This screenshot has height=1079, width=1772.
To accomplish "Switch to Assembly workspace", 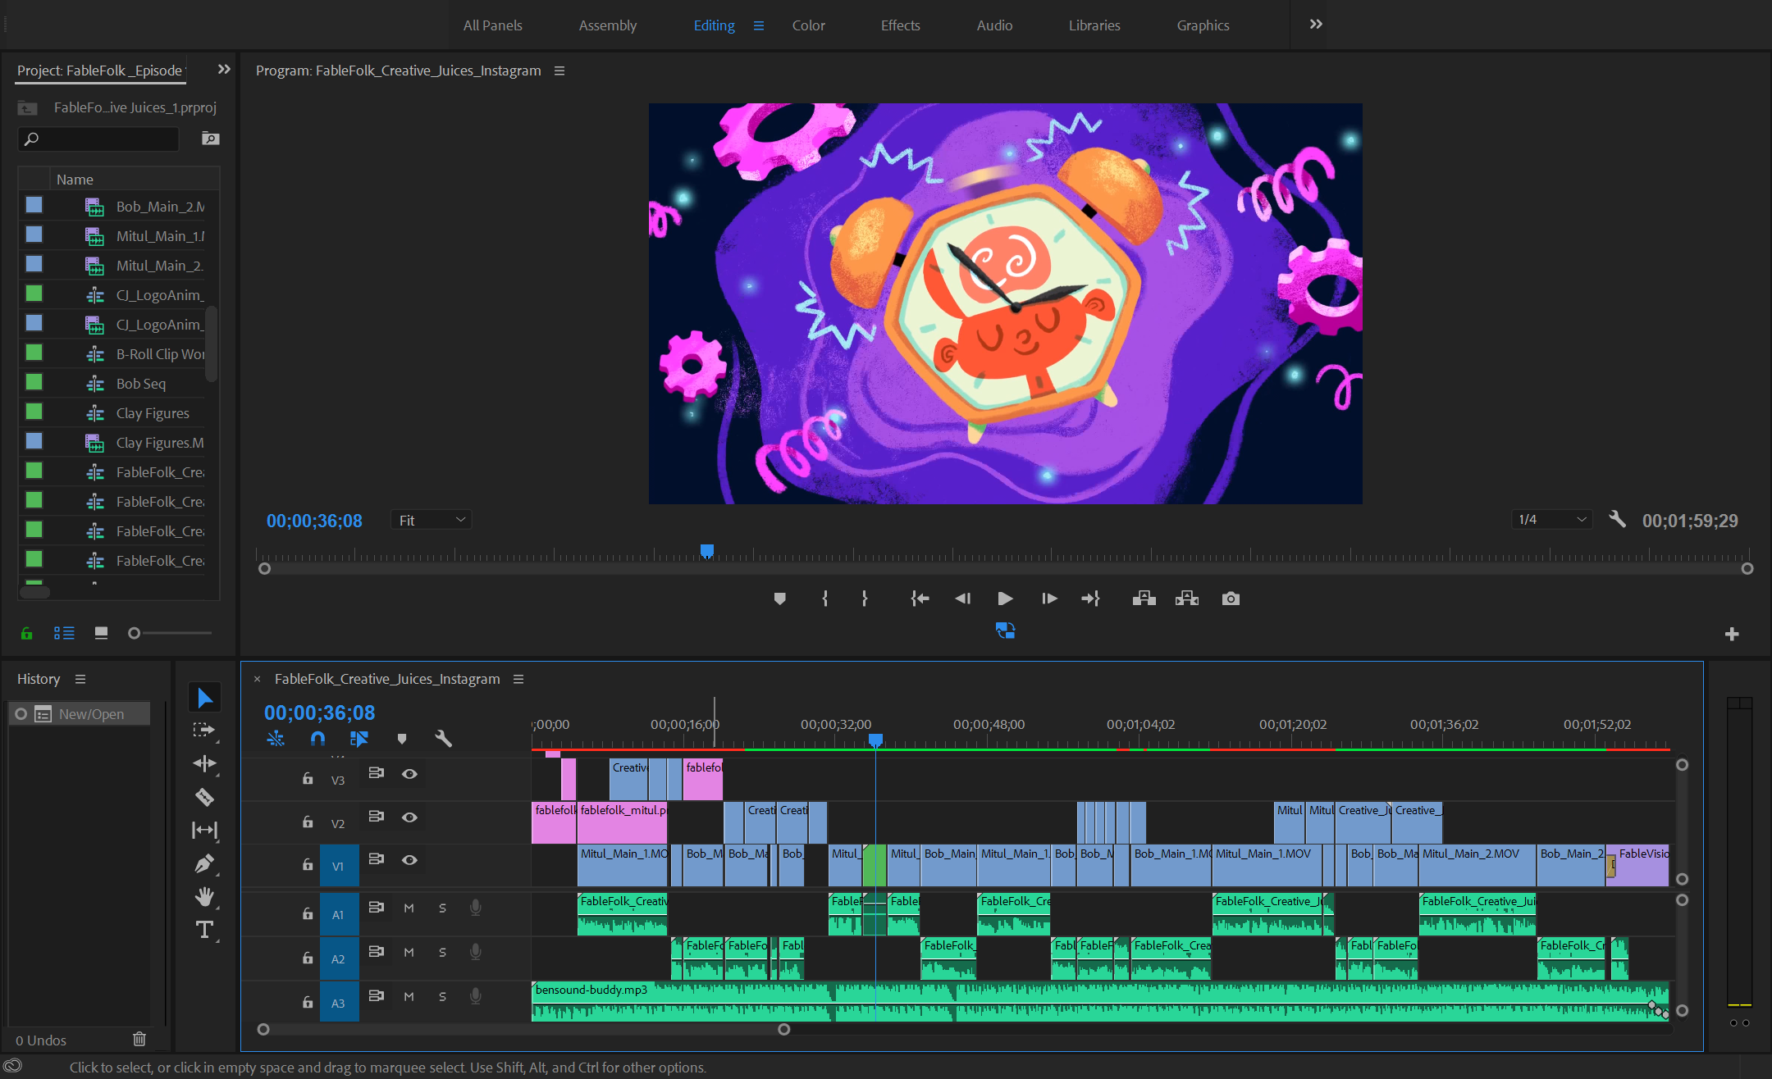I will coord(607,25).
